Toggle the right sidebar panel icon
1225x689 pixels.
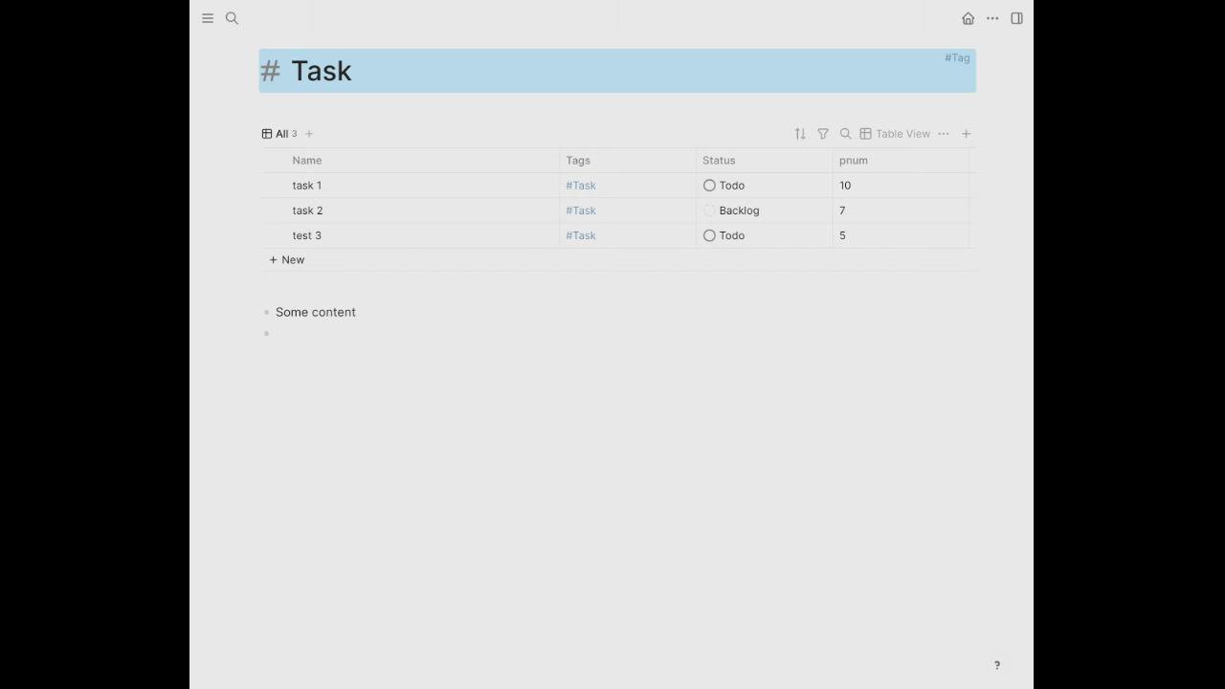click(1016, 18)
